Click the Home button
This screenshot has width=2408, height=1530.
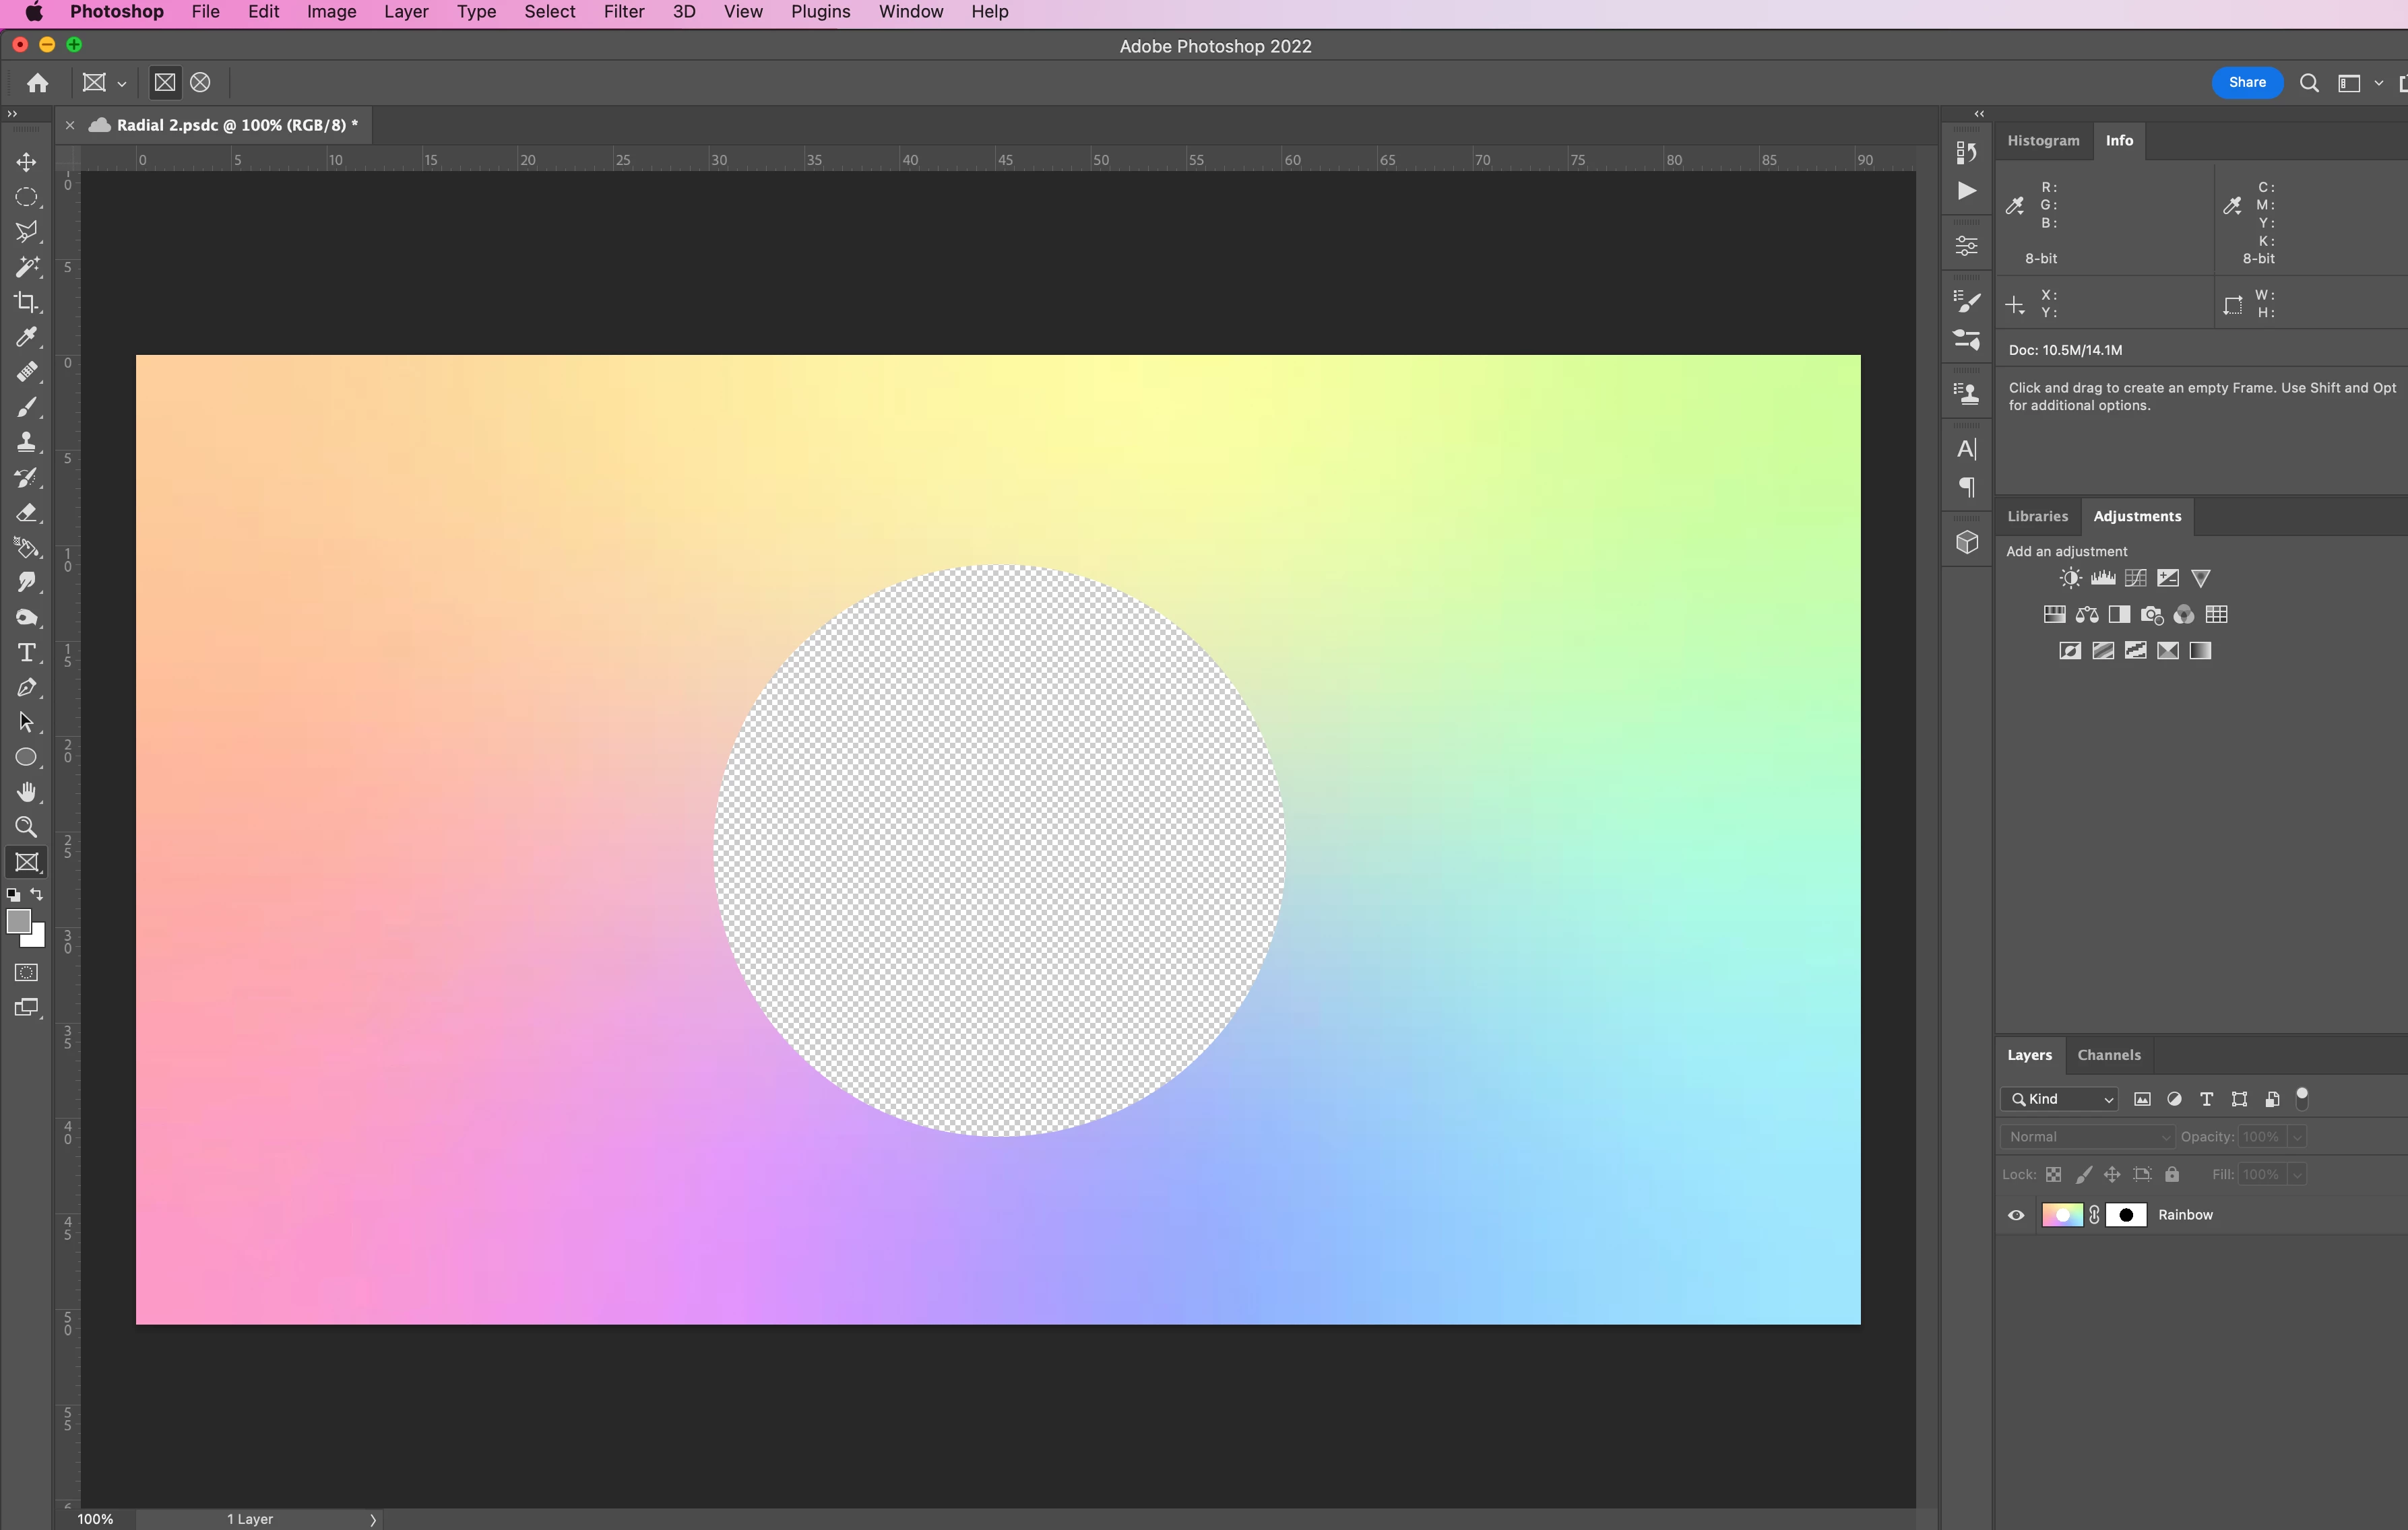(38, 83)
